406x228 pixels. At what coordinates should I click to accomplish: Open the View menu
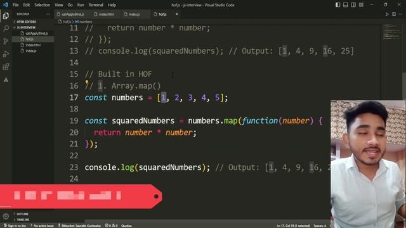tap(59, 5)
